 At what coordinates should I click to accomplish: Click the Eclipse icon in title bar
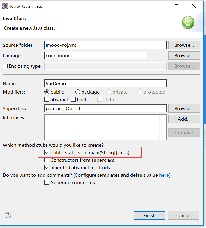tap(5, 7)
